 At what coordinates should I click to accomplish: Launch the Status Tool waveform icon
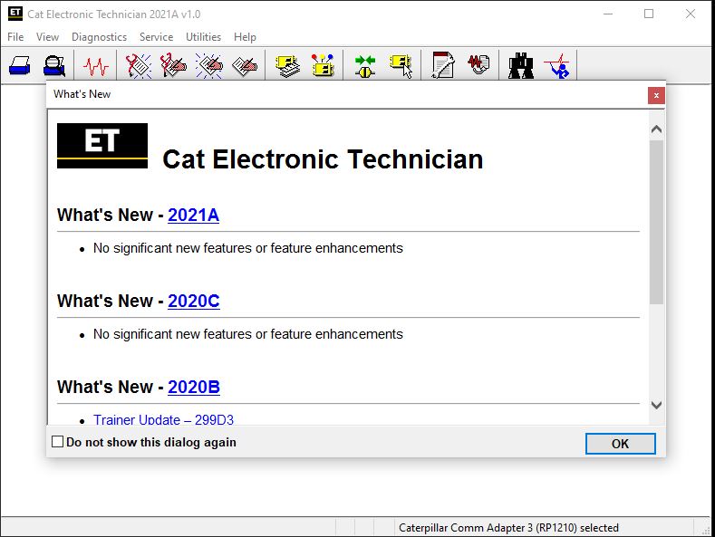pos(96,66)
